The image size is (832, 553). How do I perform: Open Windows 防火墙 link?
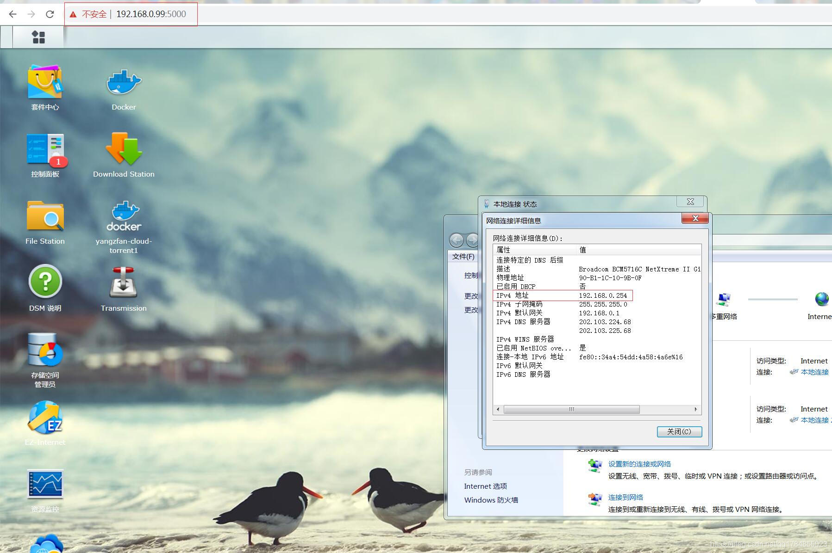(x=491, y=500)
